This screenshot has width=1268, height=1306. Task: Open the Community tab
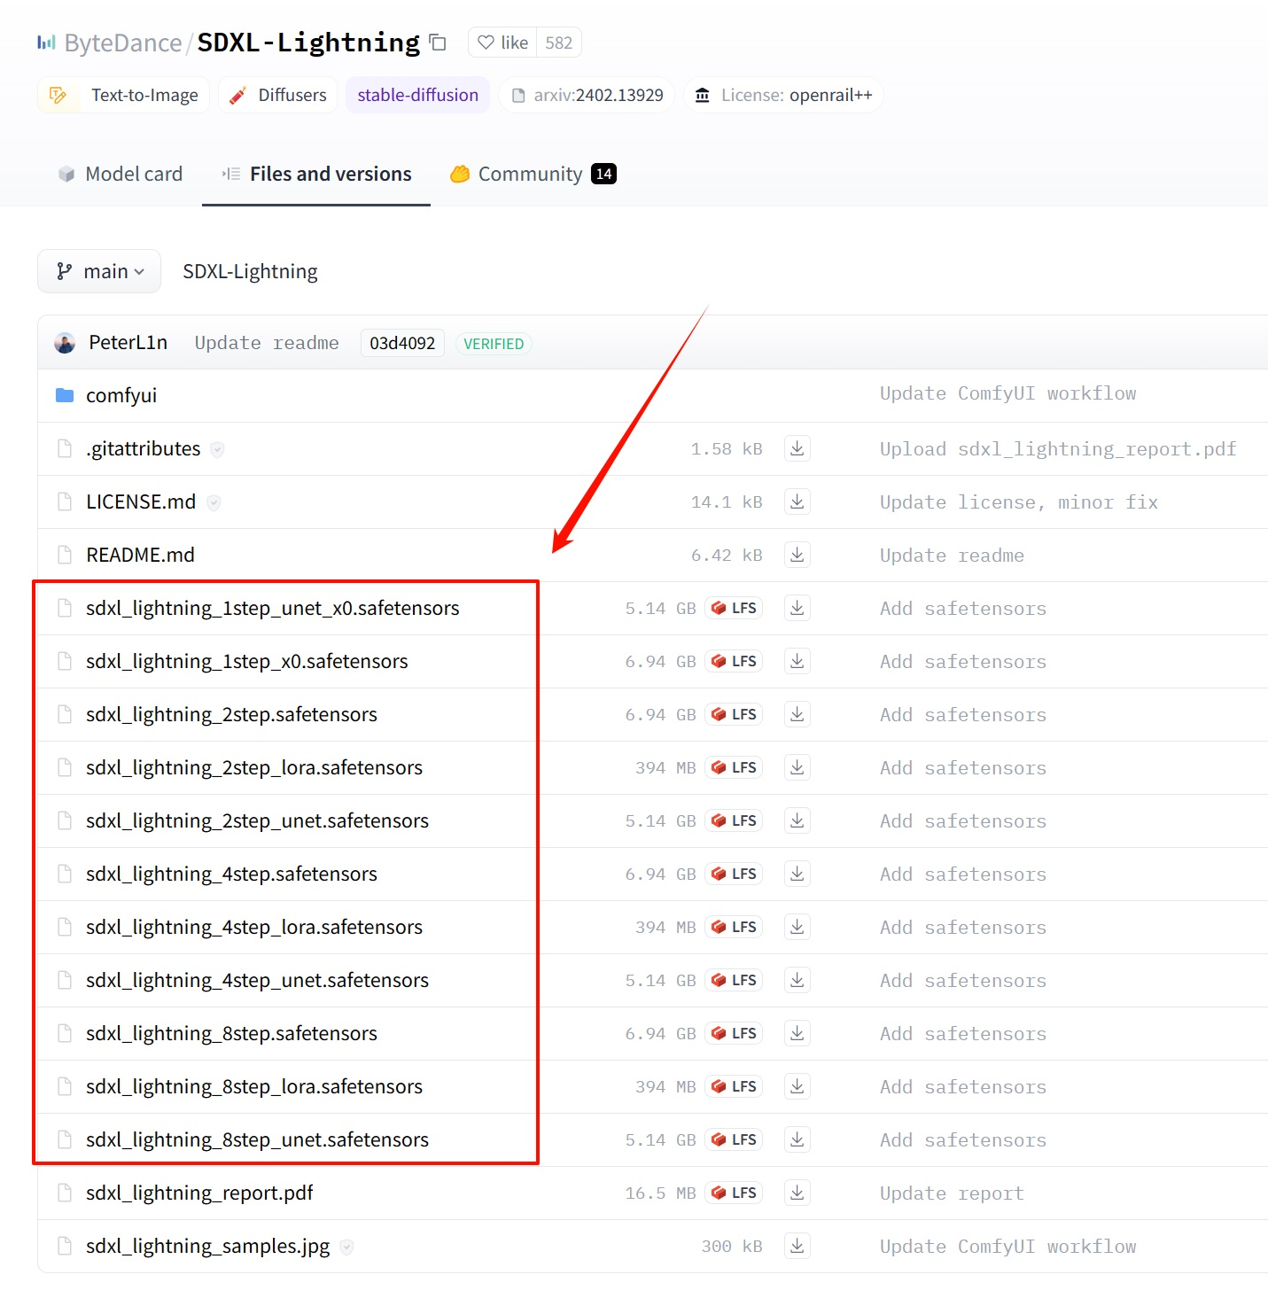pos(533,174)
